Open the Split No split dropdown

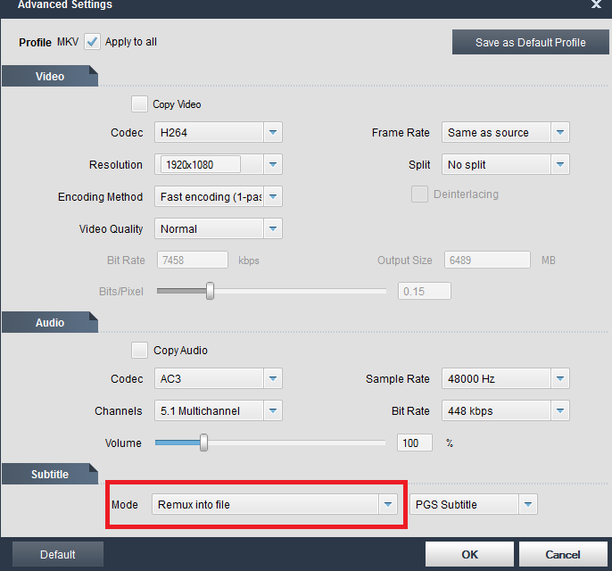[x=560, y=164]
